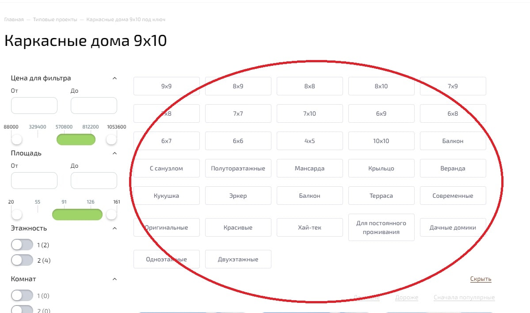Screen dimensions: 530x313
Task: Open the Главная breadcrumb link
Action: click(x=14, y=20)
